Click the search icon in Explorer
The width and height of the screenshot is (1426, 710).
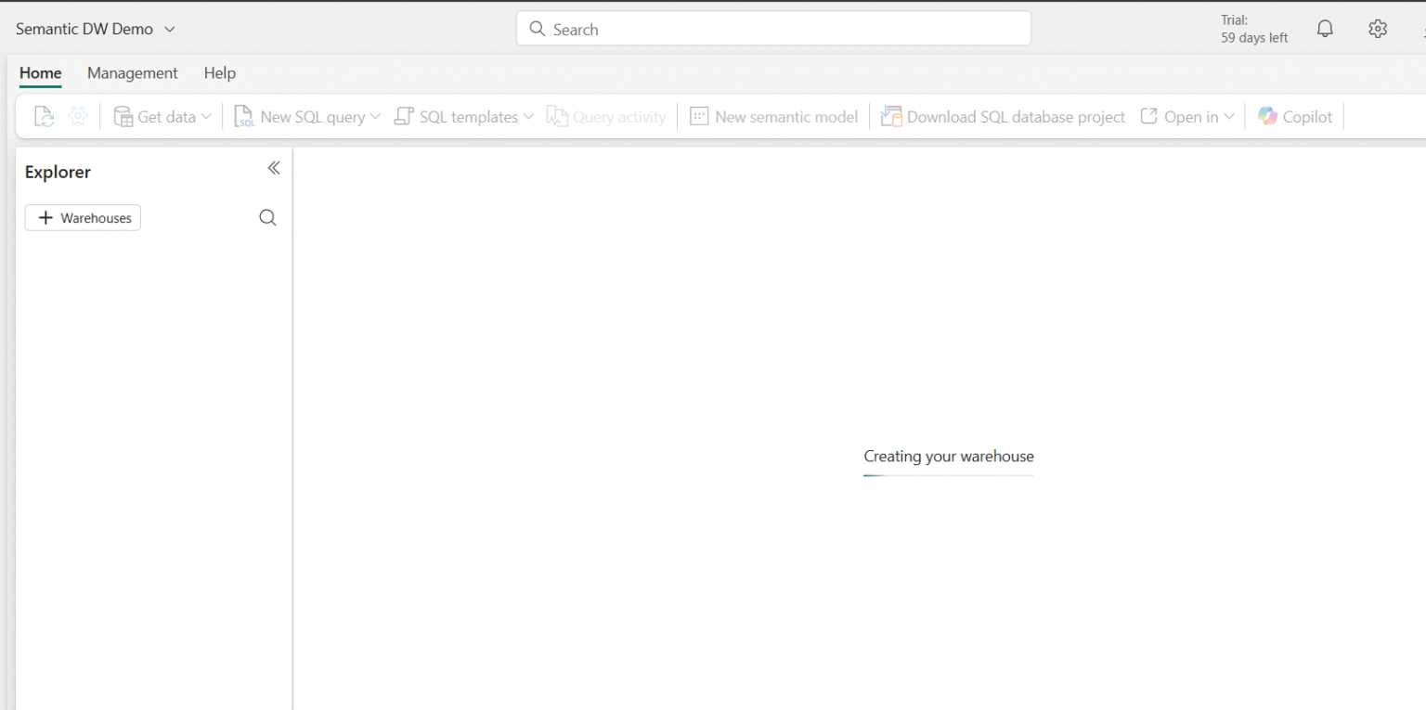(x=267, y=218)
